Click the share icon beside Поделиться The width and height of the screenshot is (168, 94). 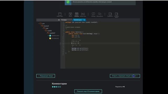click(124, 87)
